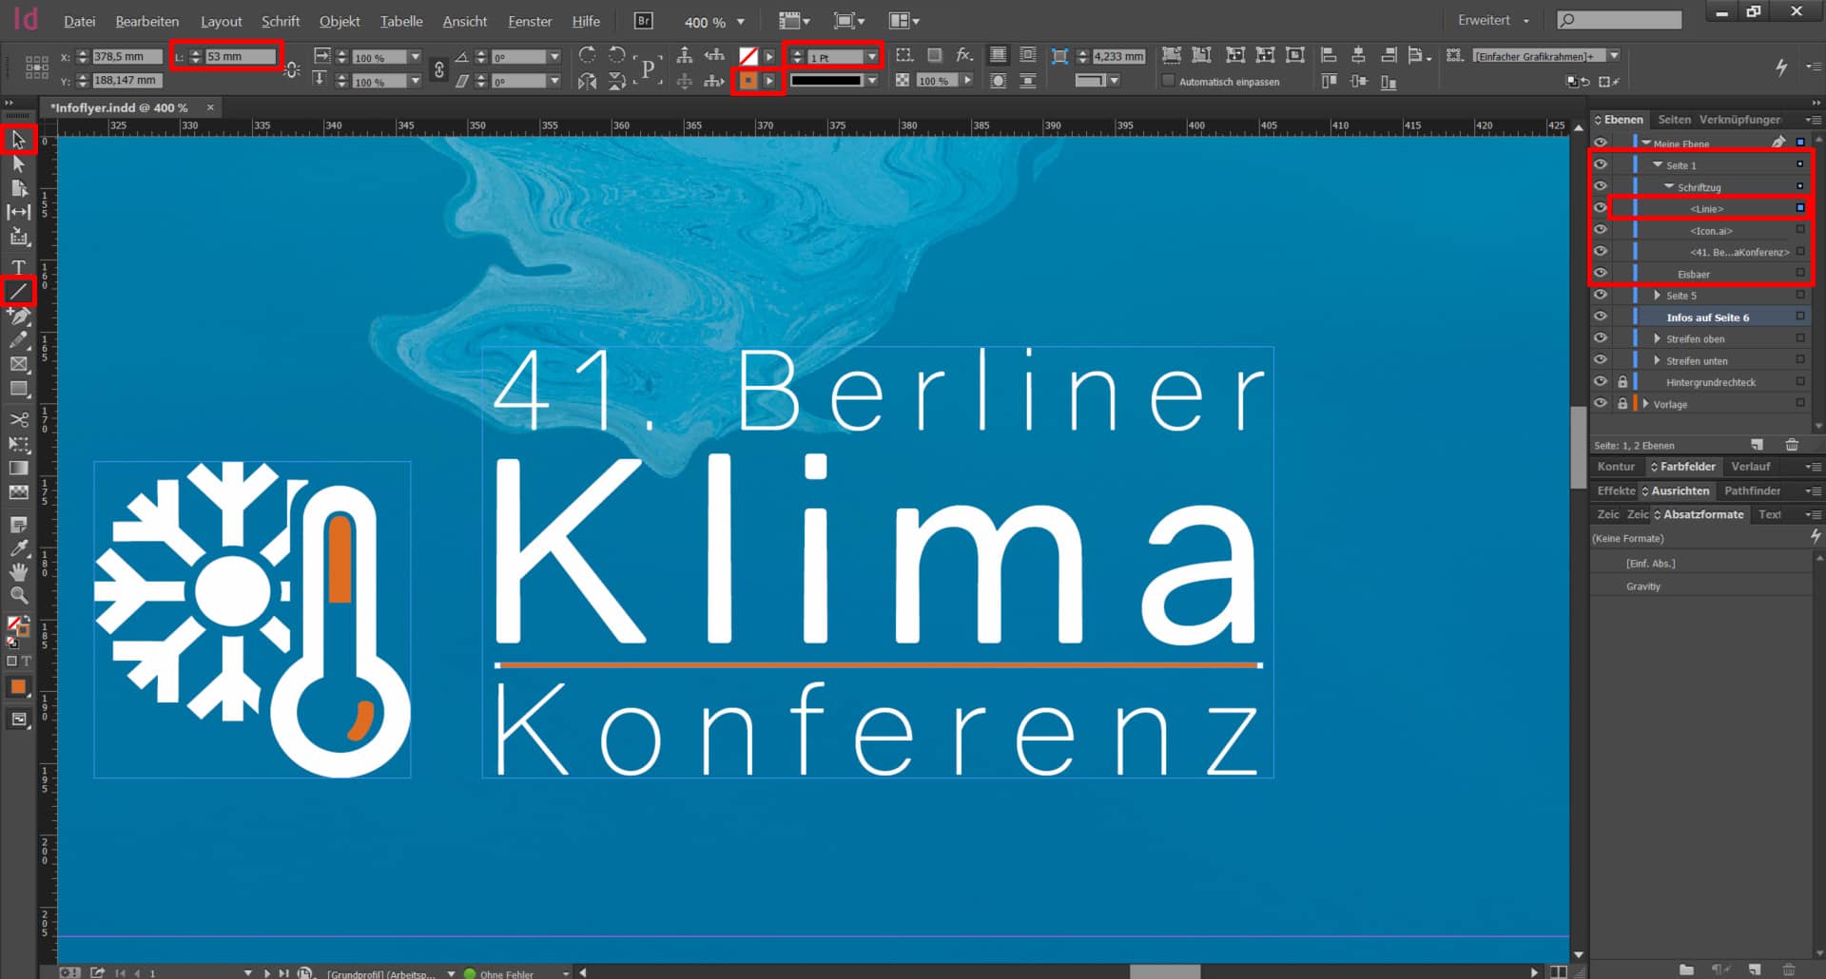Select the Gravity paragraph style
Viewport: 1826px width, 979px height.
[x=1642, y=586]
